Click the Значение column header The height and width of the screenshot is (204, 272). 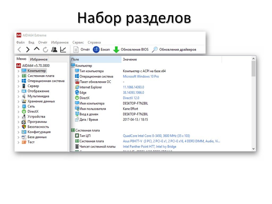coord(172,59)
